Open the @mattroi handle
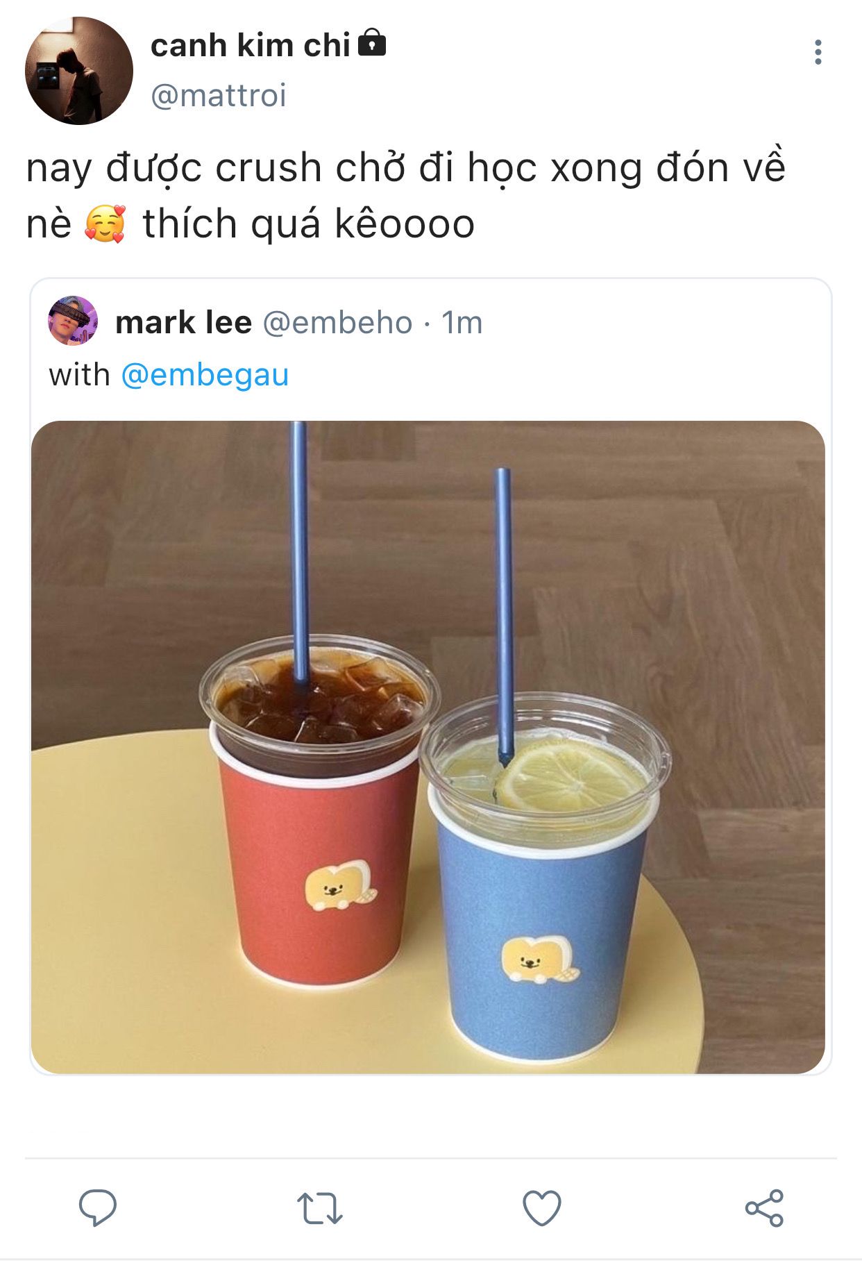862x1272 pixels. 218,95
